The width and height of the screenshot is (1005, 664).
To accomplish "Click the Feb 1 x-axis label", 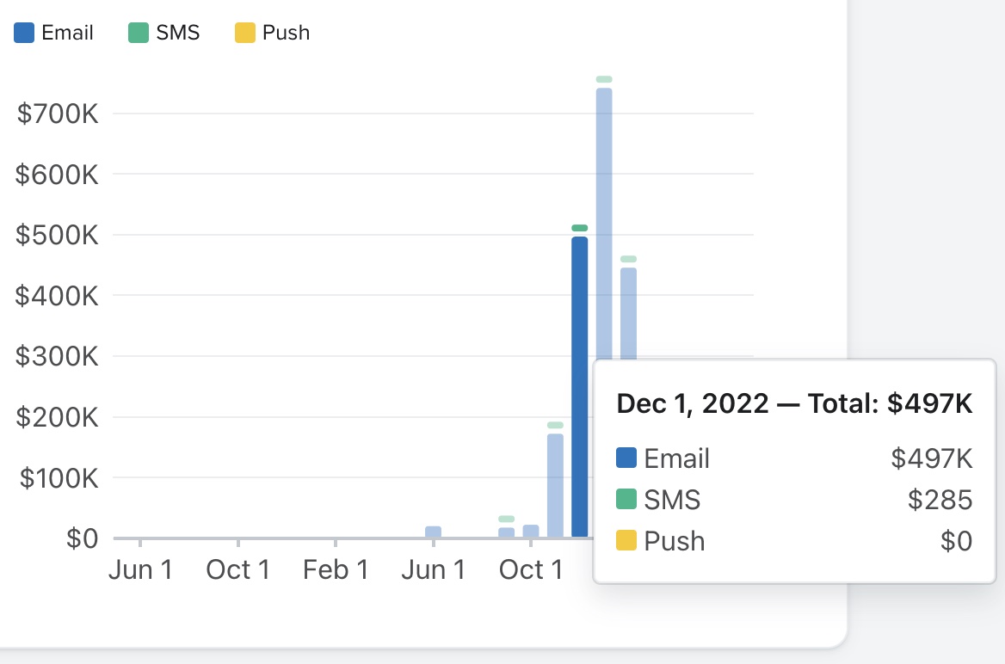I will coord(336,570).
